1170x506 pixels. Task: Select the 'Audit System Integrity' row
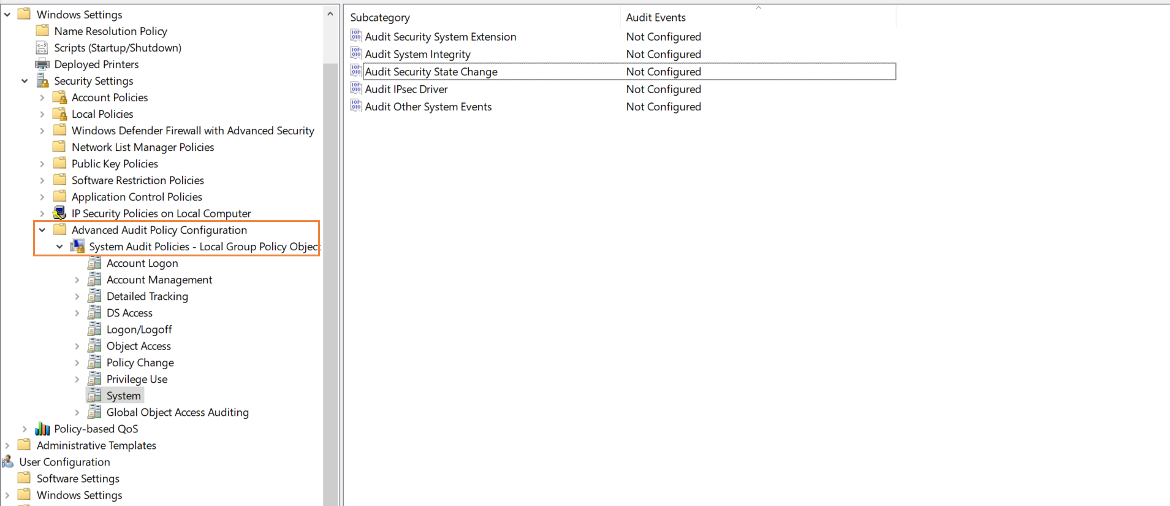[x=623, y=54]
